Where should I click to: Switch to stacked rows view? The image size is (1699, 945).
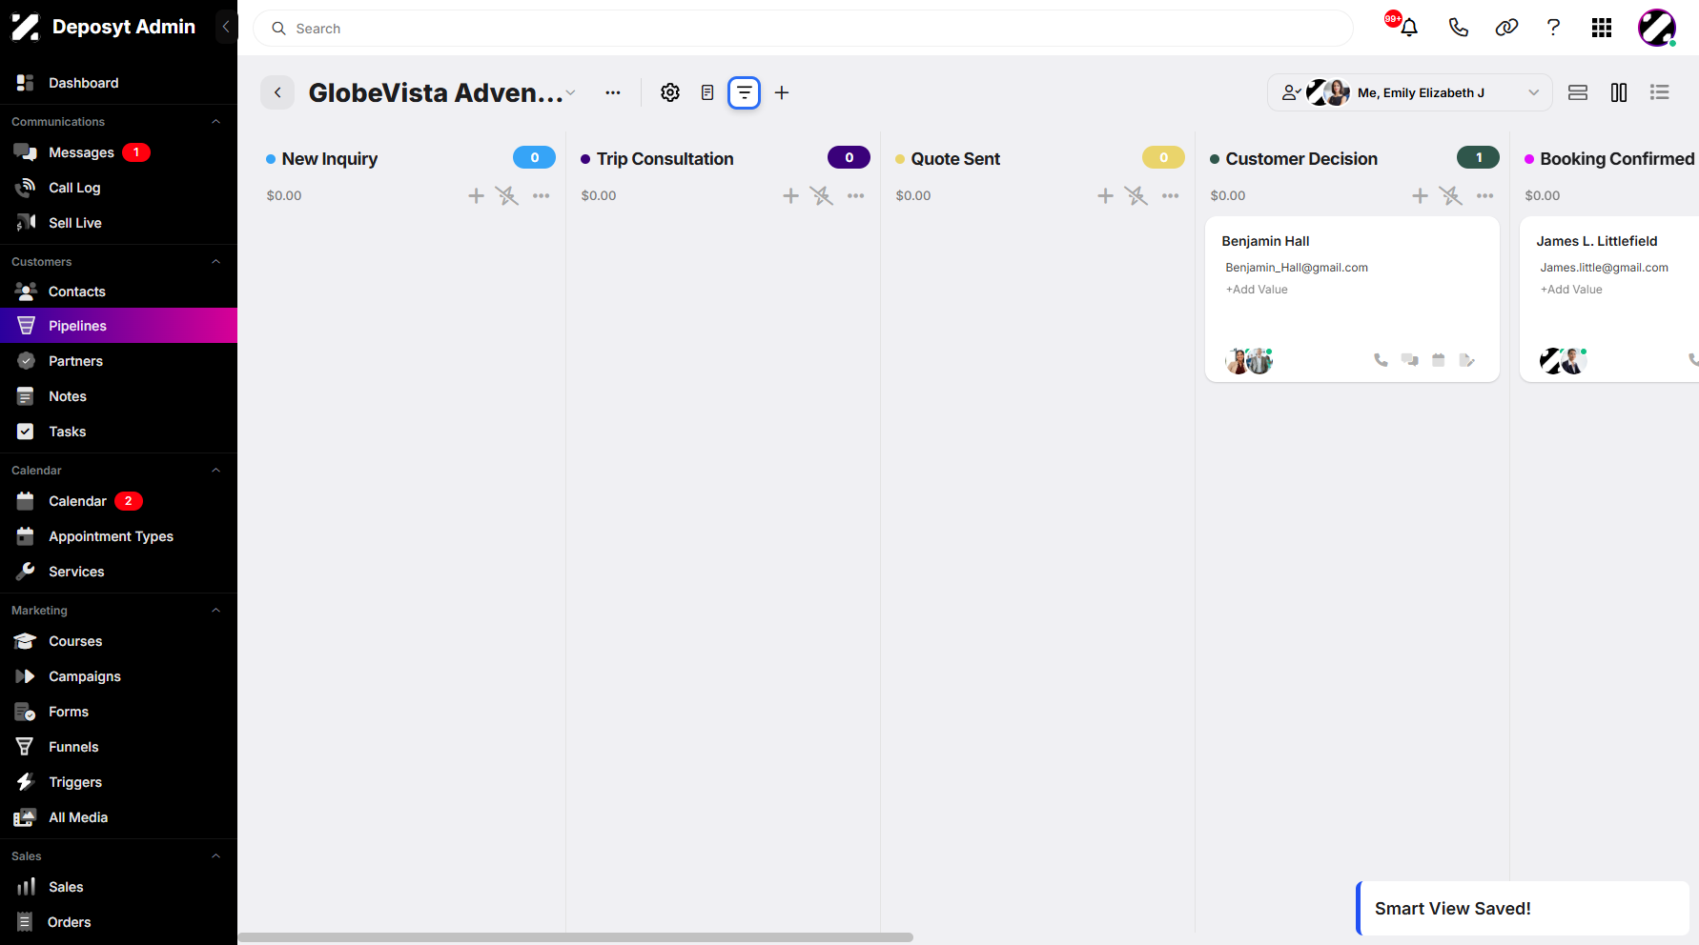pyautogui.click(x=1578, y=92)
